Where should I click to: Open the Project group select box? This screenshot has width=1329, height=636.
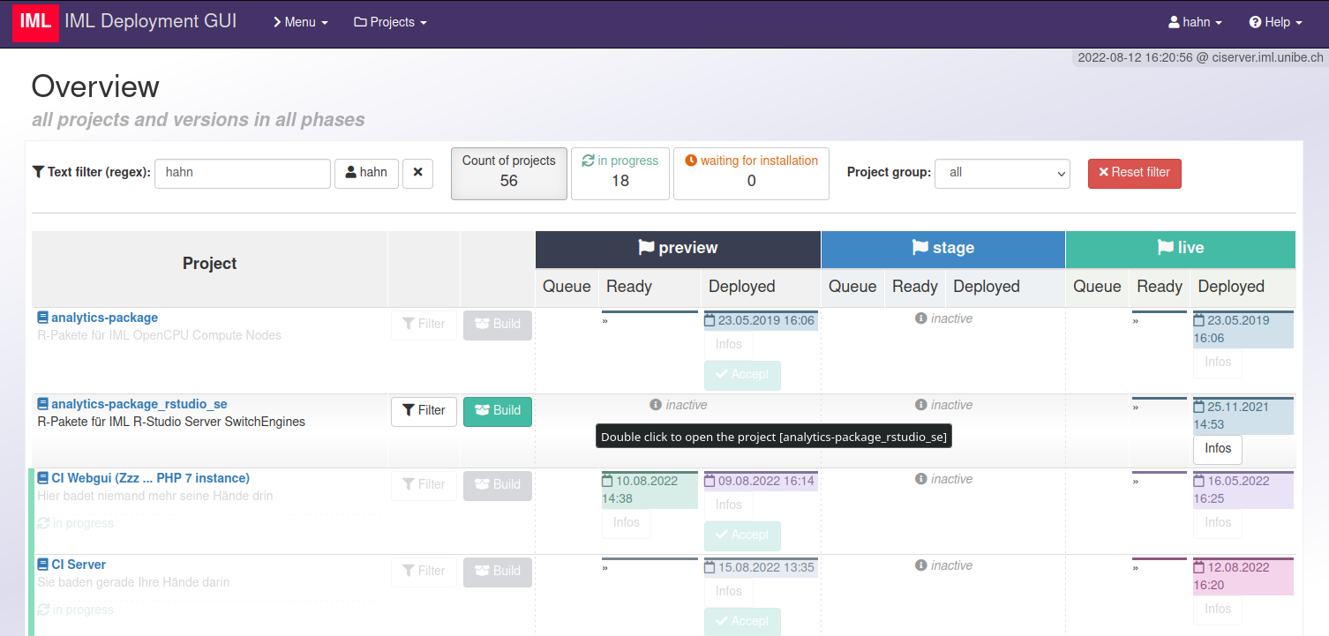1002,173
